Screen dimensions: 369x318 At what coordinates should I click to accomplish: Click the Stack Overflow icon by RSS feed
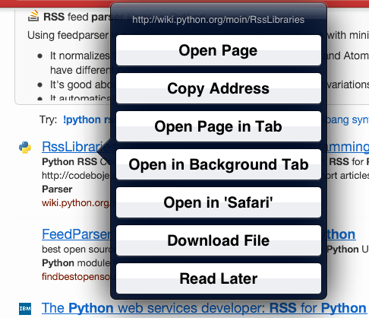coord(33,16)
